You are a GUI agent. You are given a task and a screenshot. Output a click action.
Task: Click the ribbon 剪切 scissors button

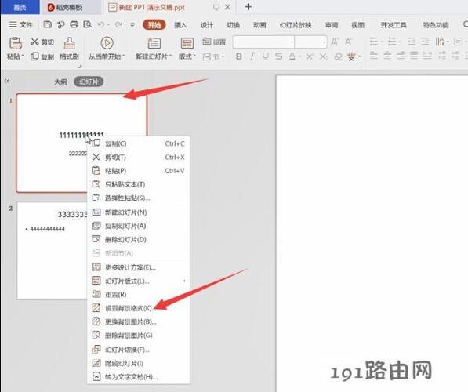[x=42, y=42]
